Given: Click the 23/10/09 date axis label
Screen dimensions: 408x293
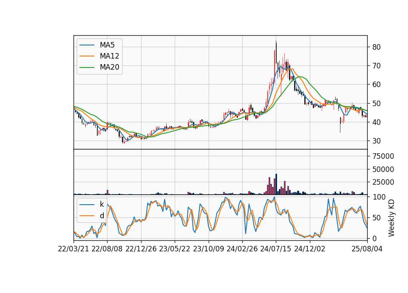Looking at the screenshot, I should click(208, 249).
